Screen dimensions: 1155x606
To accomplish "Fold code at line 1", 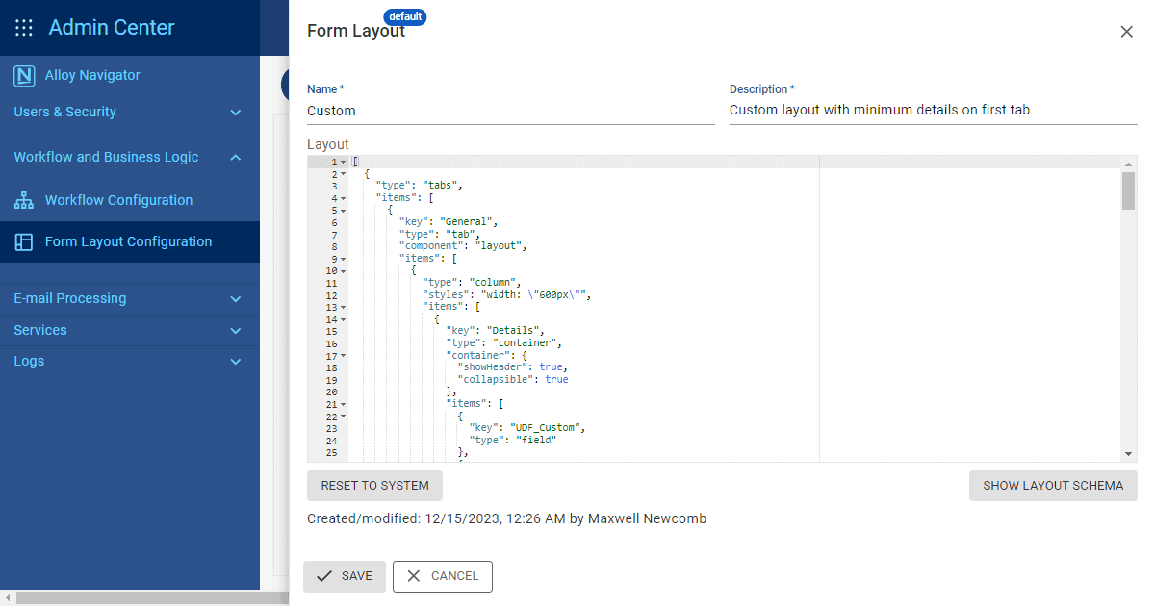I will pos(344,162).
